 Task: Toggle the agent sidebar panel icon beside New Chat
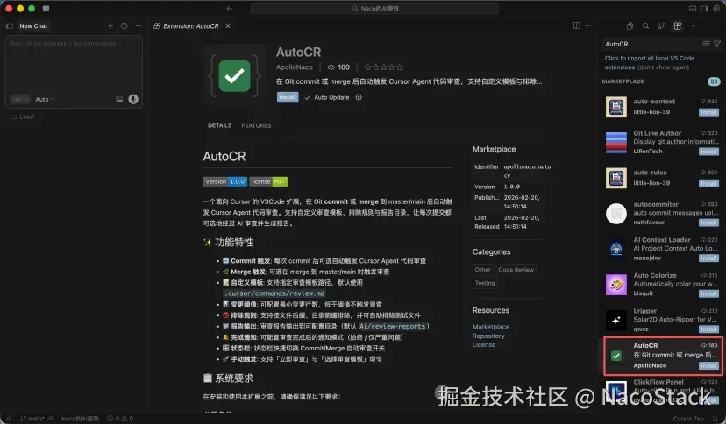pyautogui.click(x=10, y=26)
